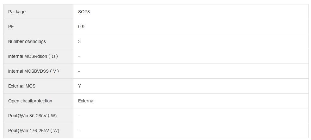This screenshot has height=140, width=311.
Task: Click the Number ofwindings label
Action: point(27,41)
